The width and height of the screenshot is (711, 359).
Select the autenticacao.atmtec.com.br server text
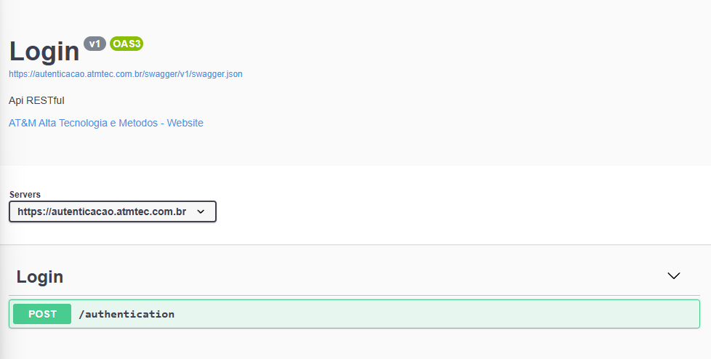click(102, 211)
